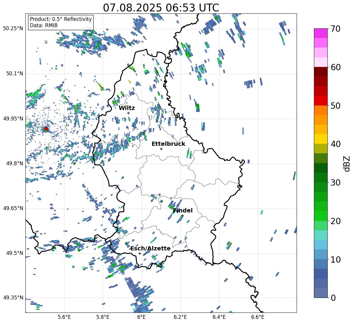Screen dimensions: 354x323
Task: Click the 0 colorbar tick label
Action: coord(333,298)
